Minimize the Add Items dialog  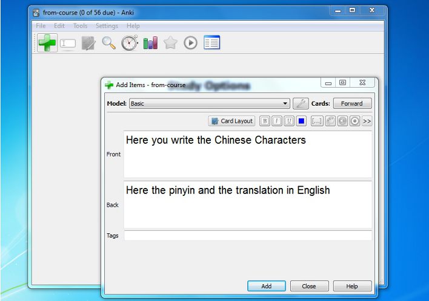tap(328, 83)
